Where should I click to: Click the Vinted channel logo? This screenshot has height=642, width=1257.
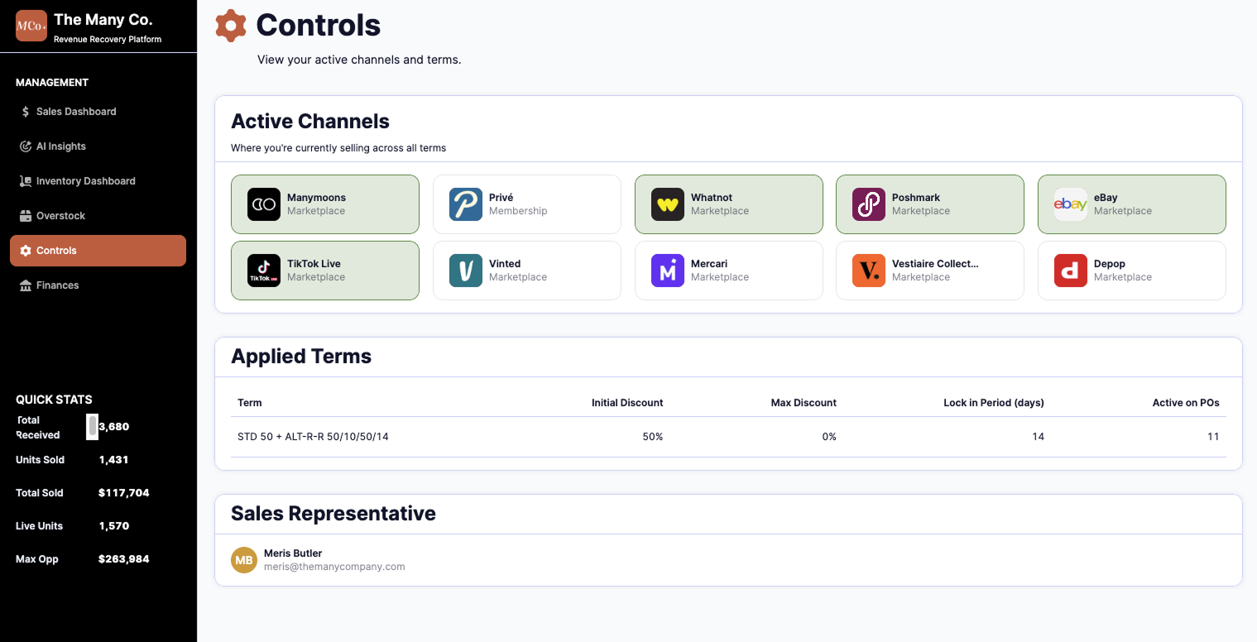coord(466,271)
